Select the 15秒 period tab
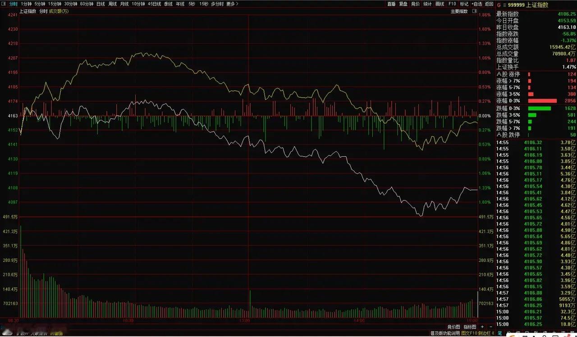Viewport: 577px width, 337px height. pyautogui.click(x=203, y=4)
